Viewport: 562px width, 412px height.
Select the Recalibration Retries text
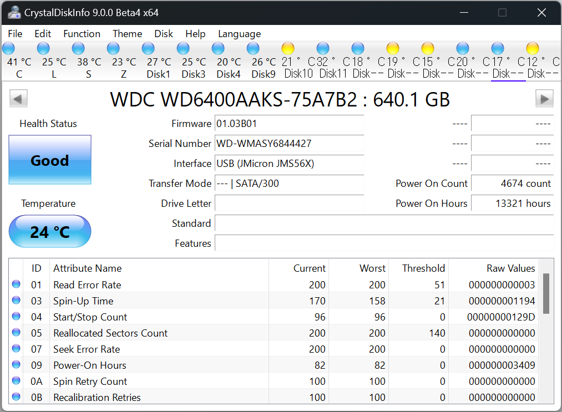[x=97, y=398]
